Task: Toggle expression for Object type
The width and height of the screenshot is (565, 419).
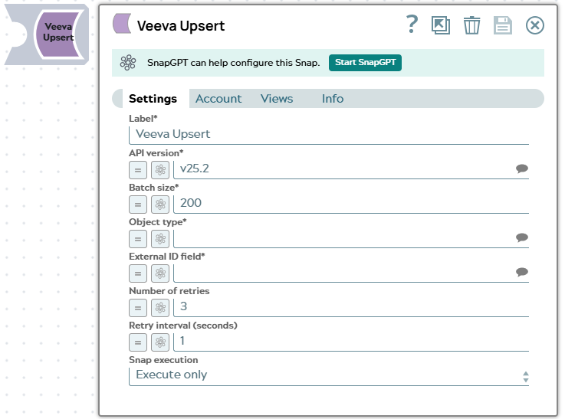Action: 138,239
